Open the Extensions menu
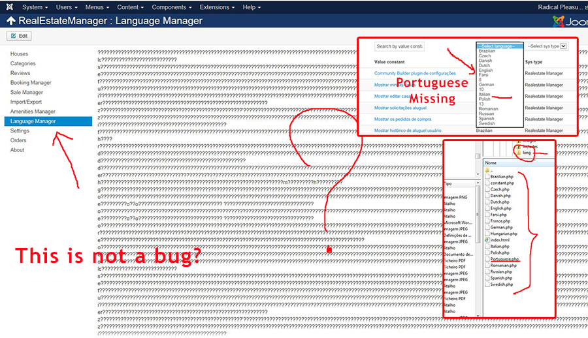This screenshot has height=338, width=588. pos(217,7)
